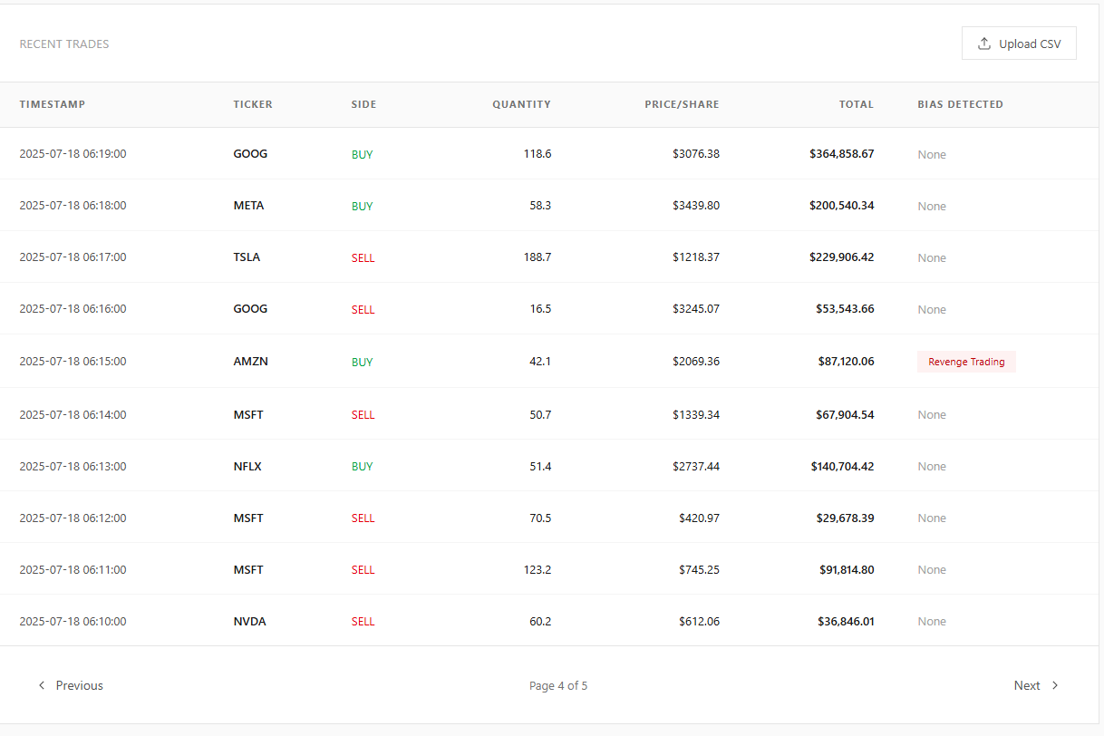The image size is (1104, 736).
Task: Click the Ticker column header
Action: pos(253,104)
